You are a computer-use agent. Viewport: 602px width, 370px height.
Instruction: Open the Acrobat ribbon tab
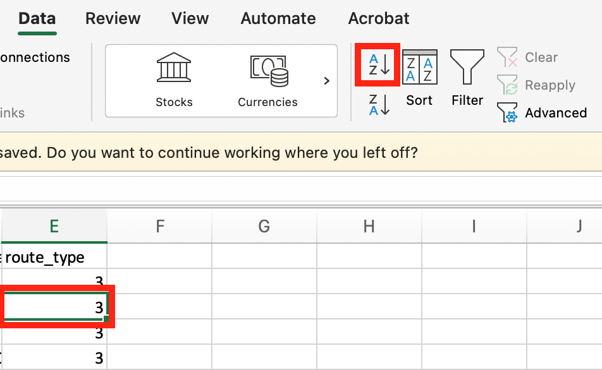point(378,18)
